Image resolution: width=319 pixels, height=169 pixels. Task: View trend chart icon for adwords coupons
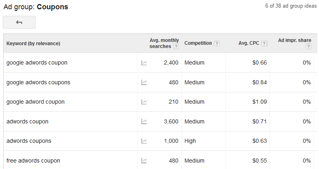click(144, 141)
